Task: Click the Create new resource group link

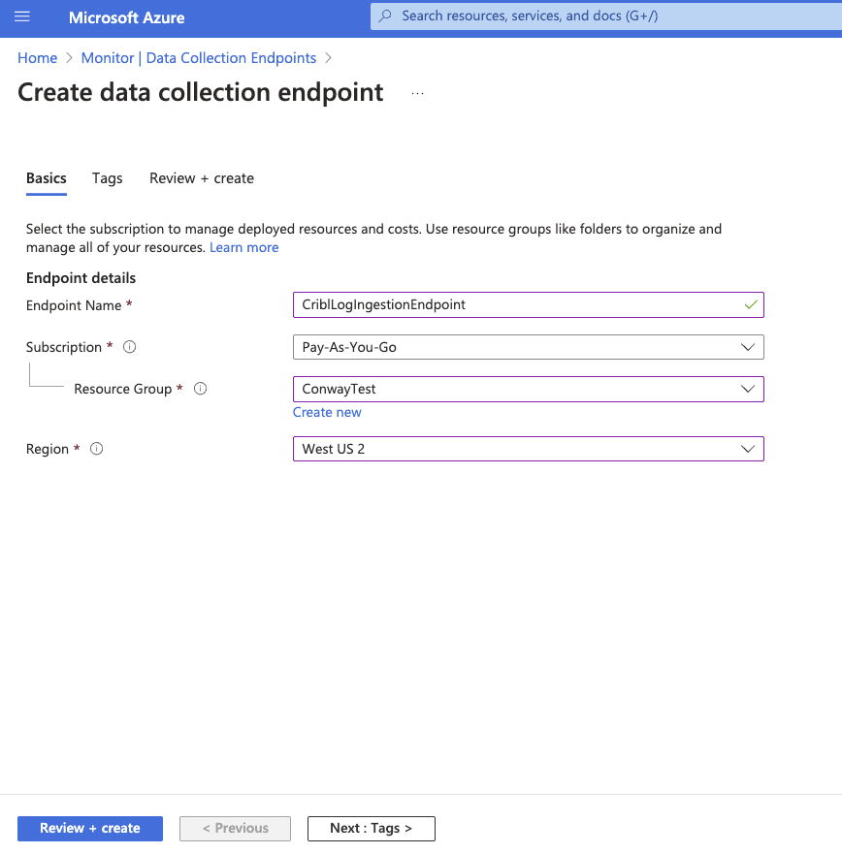Action: (x=327, y=412)
